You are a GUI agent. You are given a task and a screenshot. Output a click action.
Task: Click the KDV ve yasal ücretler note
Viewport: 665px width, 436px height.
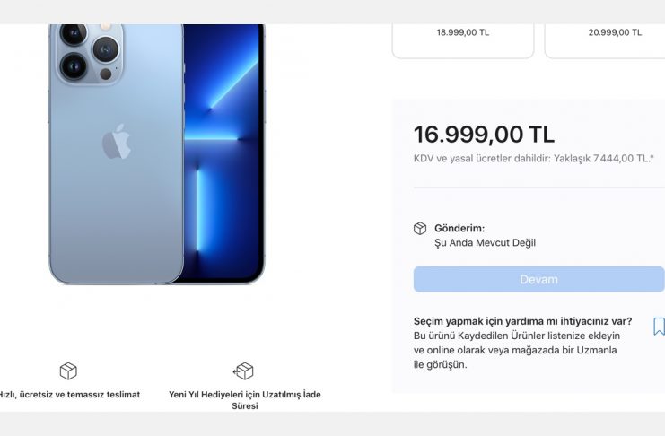(534, 159)
